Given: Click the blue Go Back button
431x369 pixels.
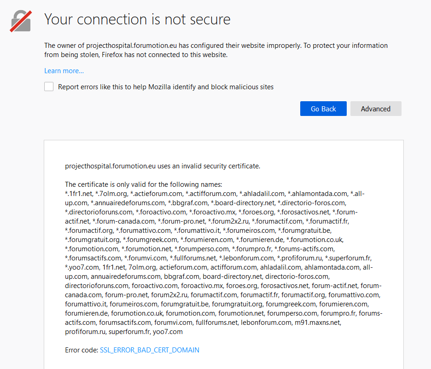Looking at the screenshot, I should click(323, 109).
